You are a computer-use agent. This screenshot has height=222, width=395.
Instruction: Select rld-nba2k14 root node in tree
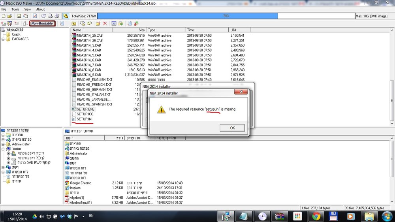coord(15,30)
